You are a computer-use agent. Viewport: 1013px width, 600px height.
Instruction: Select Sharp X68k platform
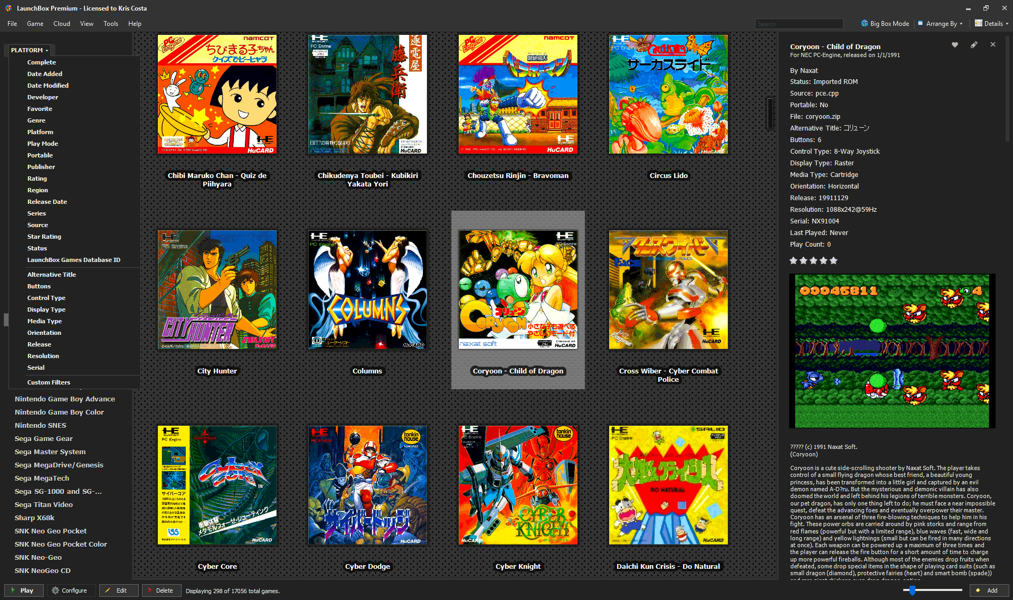tap(35, 518)
